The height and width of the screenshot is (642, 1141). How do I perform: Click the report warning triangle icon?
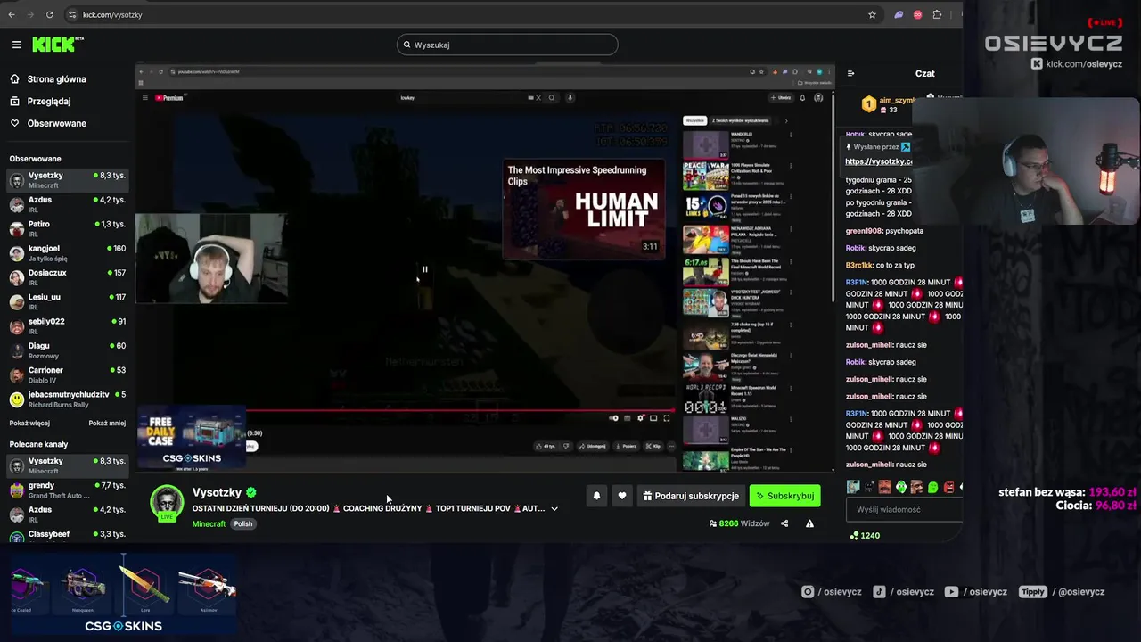click(x=809, y=523)
